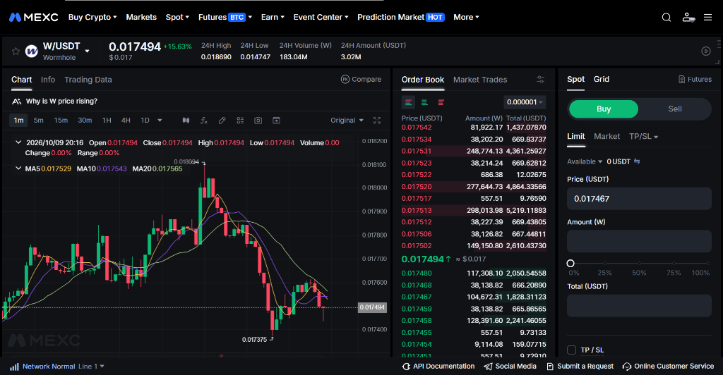Click the Futures document icon in trade panel
Viewport: 723px width, 375px height.
[681, 80]
